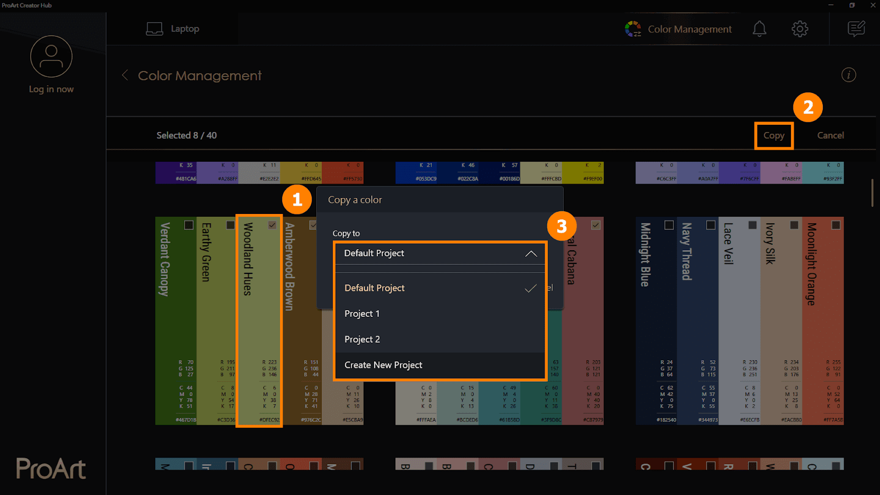Choose Create New Project

440,365
